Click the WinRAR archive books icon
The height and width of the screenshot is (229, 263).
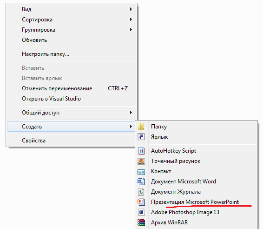(x=141, y=222)
